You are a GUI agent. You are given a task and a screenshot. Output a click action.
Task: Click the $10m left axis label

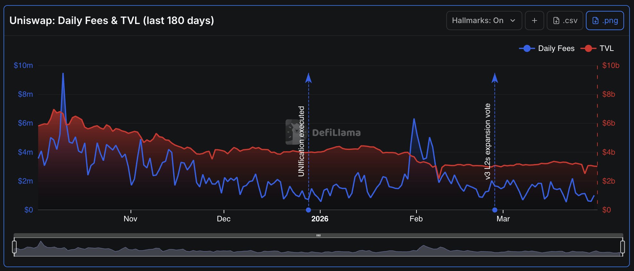pyautogui.click(x=23, y=65)
